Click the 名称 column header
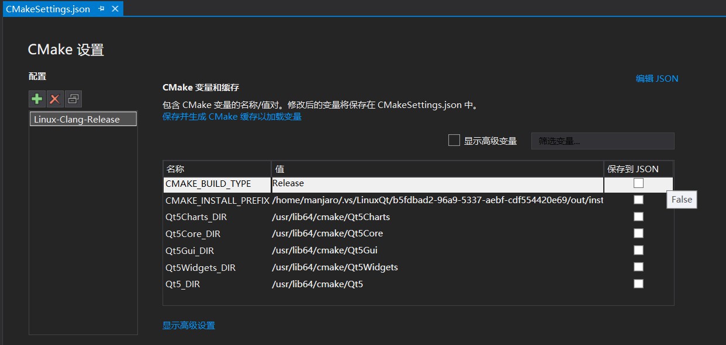 (x=174, y=169)
